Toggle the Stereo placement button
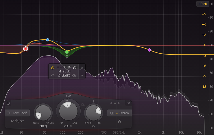Viewport: 214px width, 135px height. point(119,113)
